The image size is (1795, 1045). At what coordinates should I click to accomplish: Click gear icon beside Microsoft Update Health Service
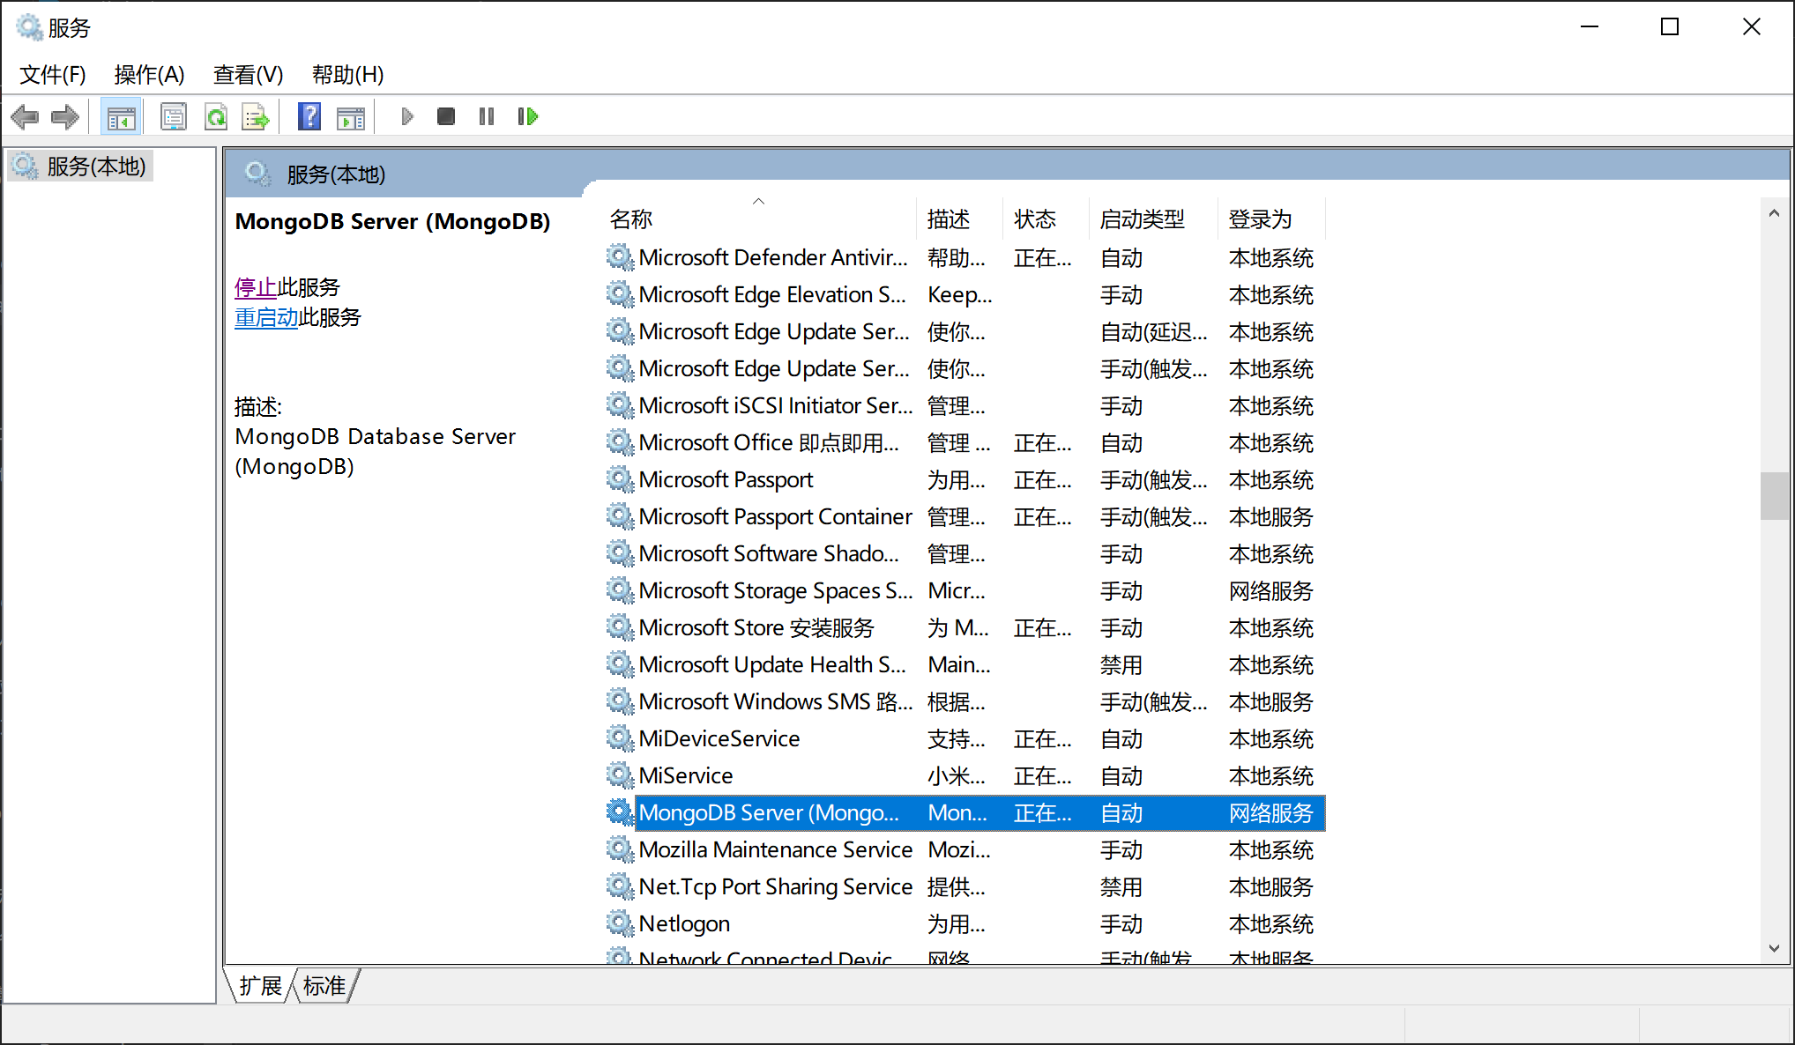(620, 663)
